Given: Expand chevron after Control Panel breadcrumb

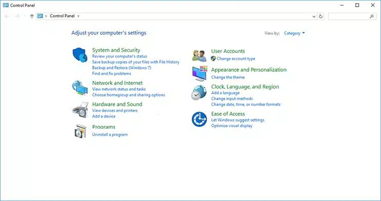Looking at the screenshot, I should click(78, 16).
